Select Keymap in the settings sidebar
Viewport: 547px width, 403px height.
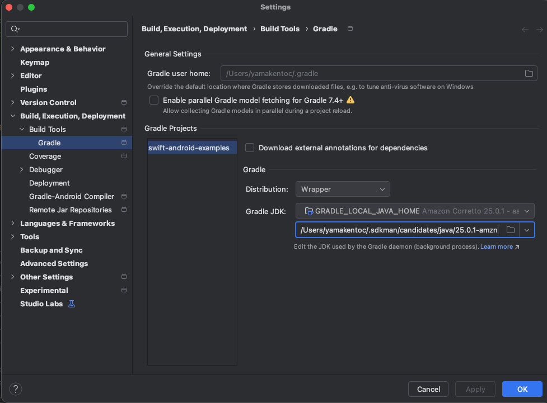click(35, 62)
